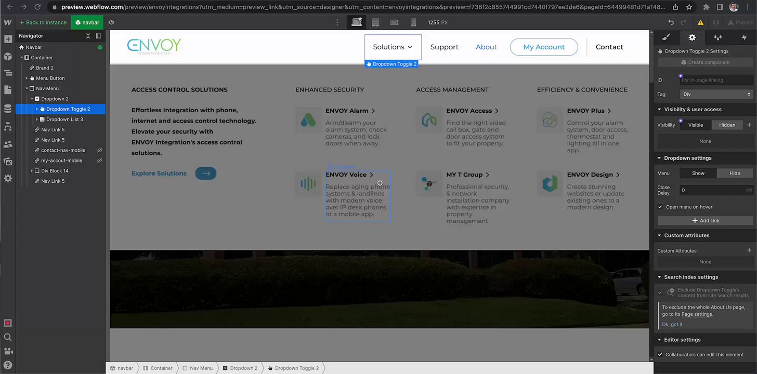Collapse the Search index settings section
The image size is (757, 374).
(x=659, y=277)
